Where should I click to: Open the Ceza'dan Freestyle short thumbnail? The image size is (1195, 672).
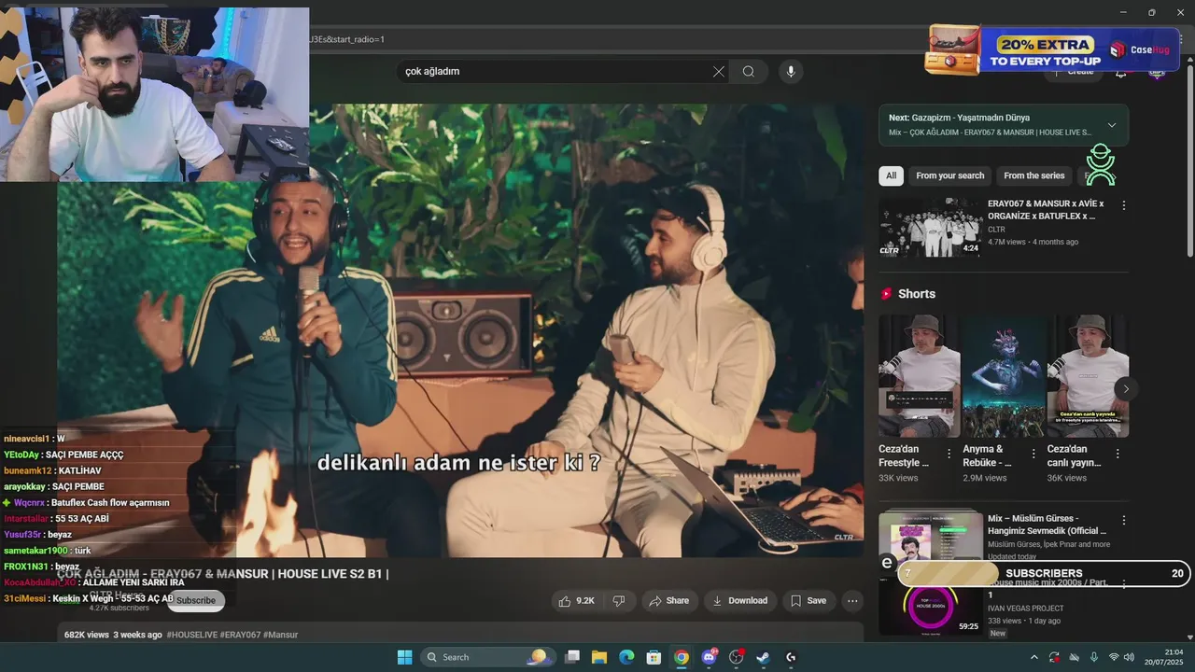(919, 375)
